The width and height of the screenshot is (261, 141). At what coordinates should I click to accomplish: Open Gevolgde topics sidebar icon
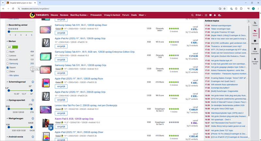point(255,61)
